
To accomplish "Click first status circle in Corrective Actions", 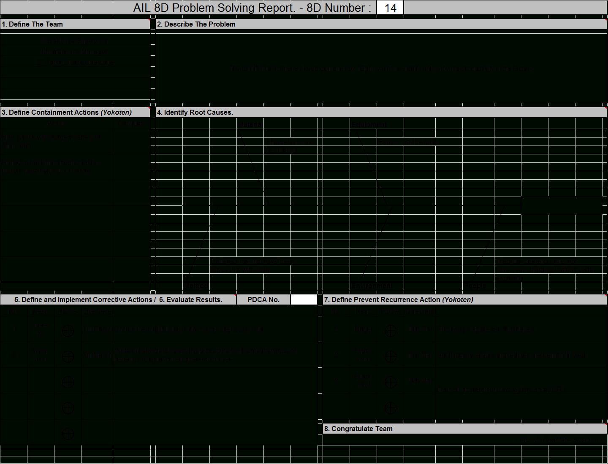I will click(x=68, y=331).
